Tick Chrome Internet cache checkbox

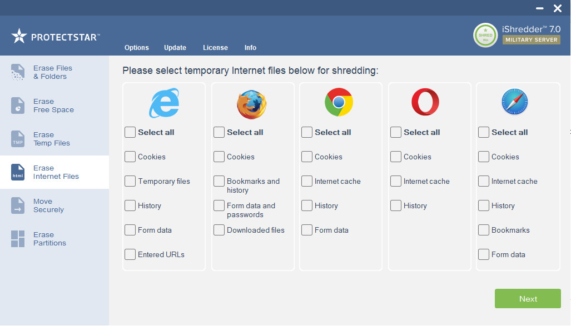pyautogui.click(x=306, y=181)
